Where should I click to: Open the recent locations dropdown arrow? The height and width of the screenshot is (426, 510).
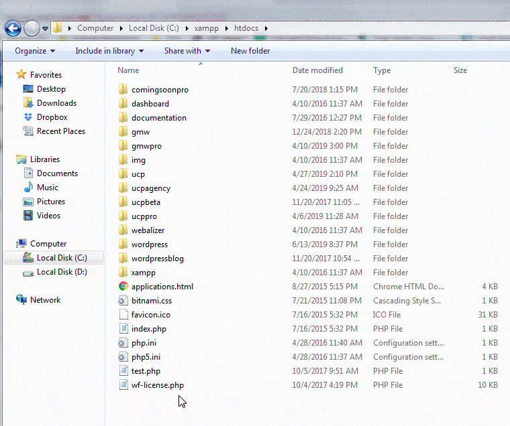coord(45,29)
